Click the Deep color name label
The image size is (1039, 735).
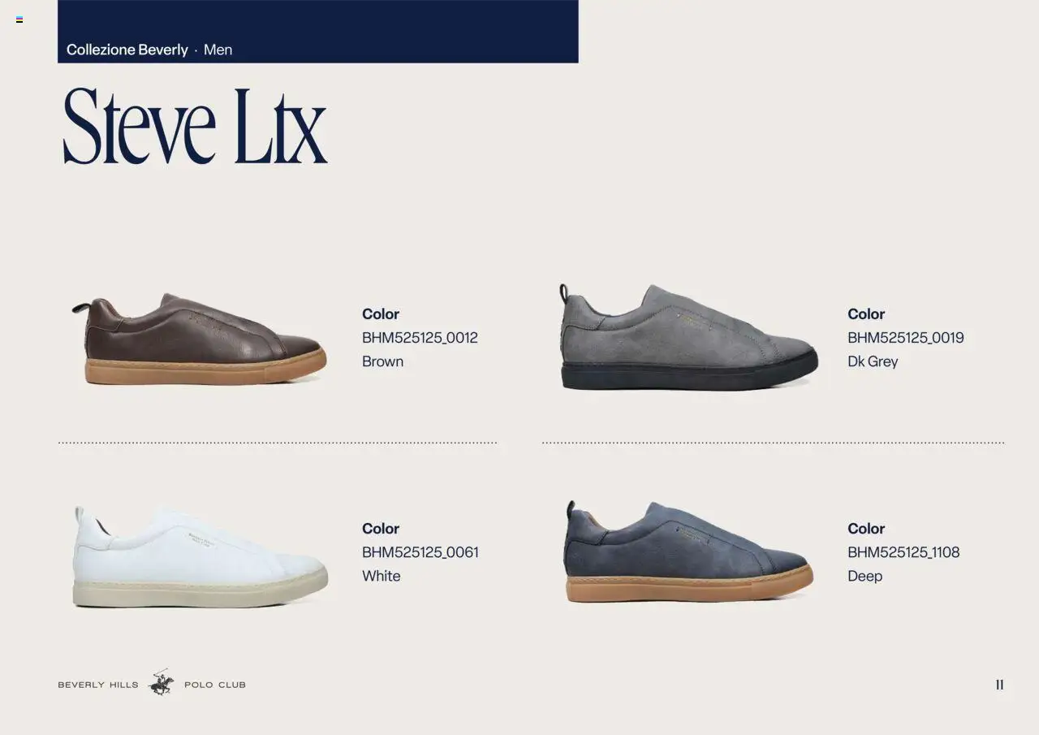point(864,577)
